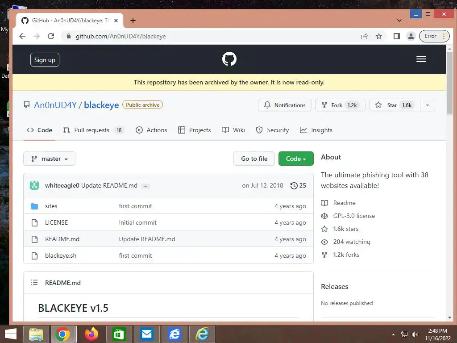
Task: Open the sites folder
Action: [51, 206]
